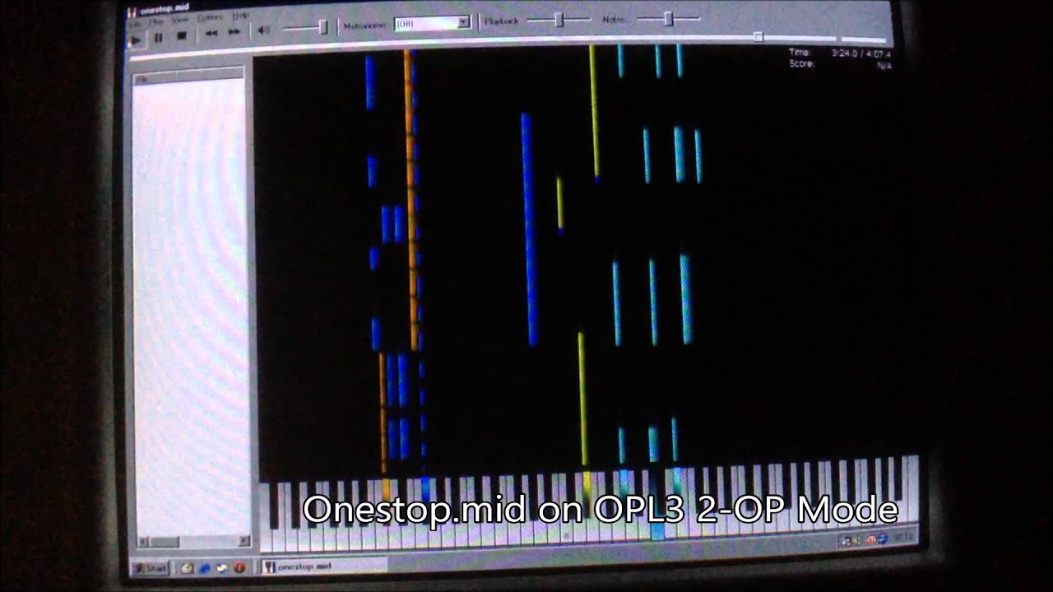Open the File menu
Viewport: 1053px width, 592px height.
click(x=134, y=23)
